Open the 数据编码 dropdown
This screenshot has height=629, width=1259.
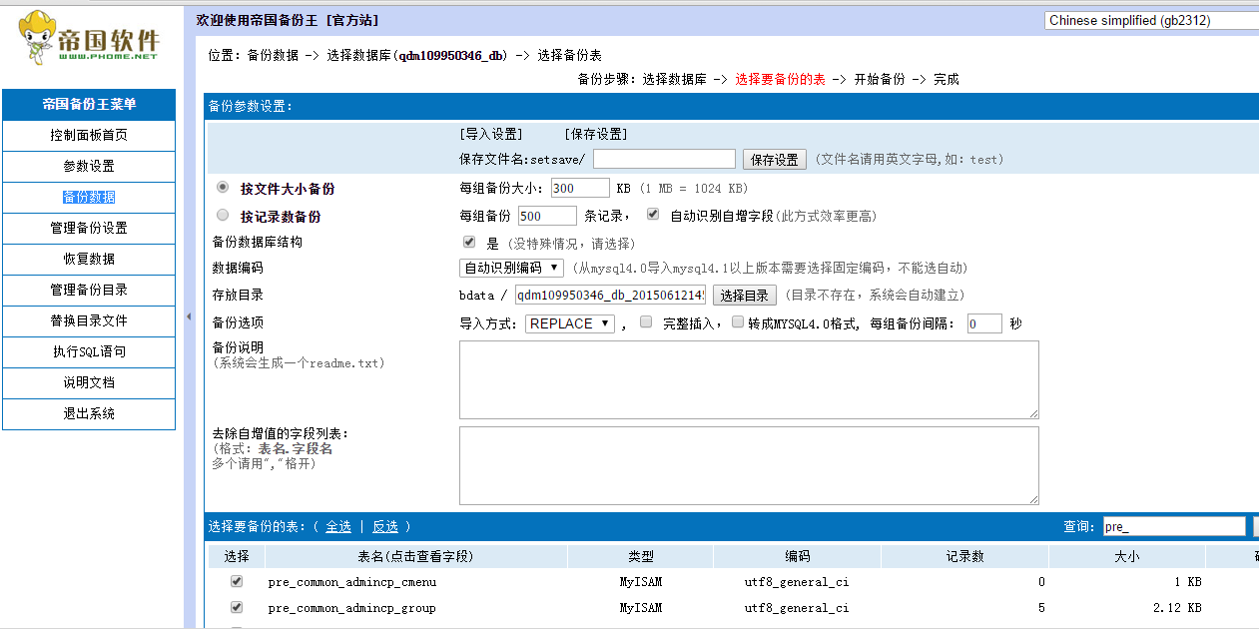[x=511, y=268]
